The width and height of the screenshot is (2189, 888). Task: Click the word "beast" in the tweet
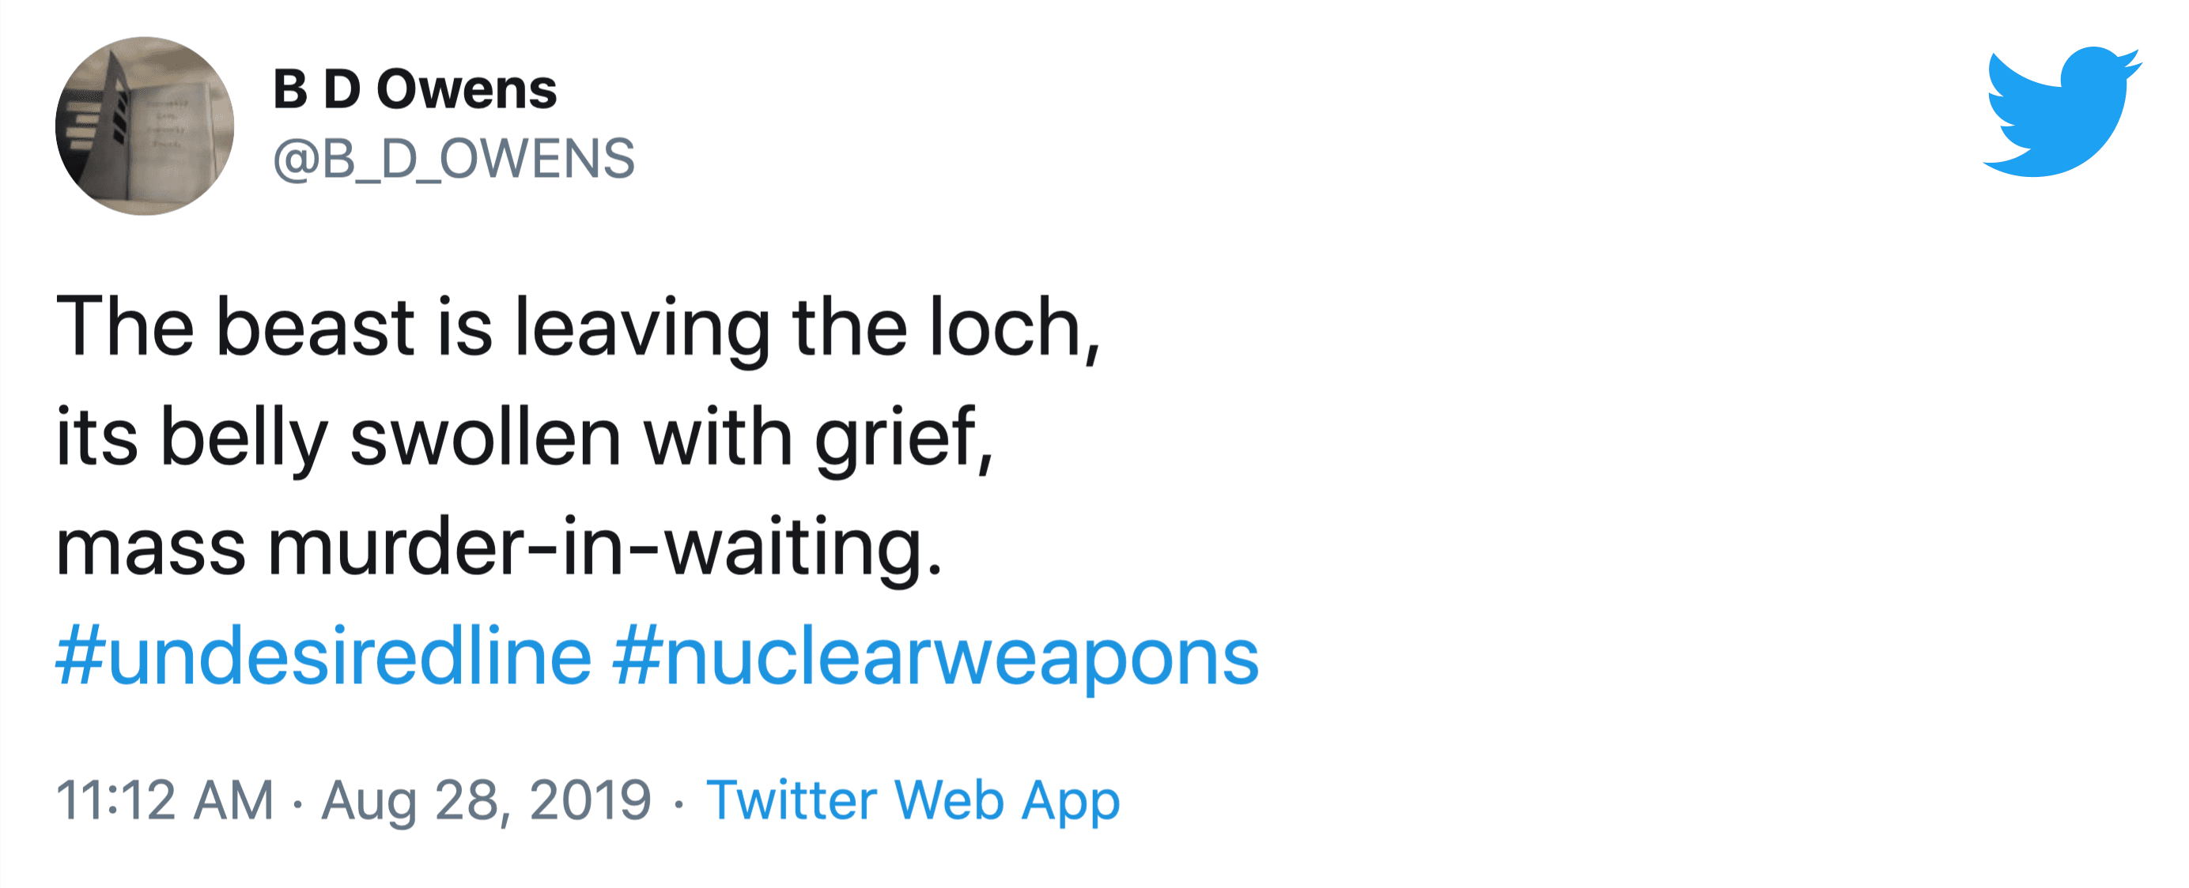point(315,328)
